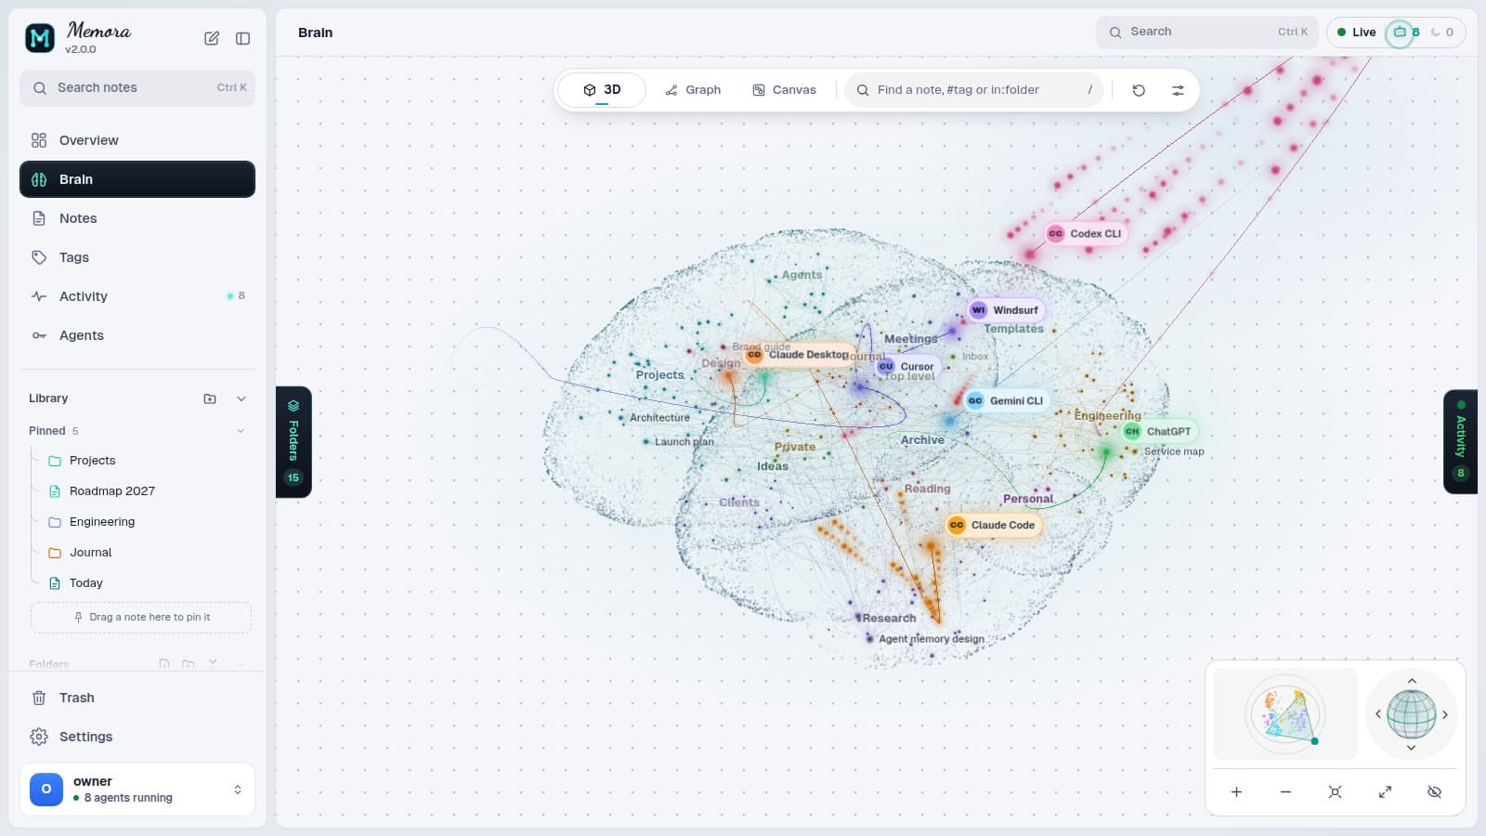Screen dimensions: 1486x836
Task: Toggle the Folders side panel
Action: point(293,442)
